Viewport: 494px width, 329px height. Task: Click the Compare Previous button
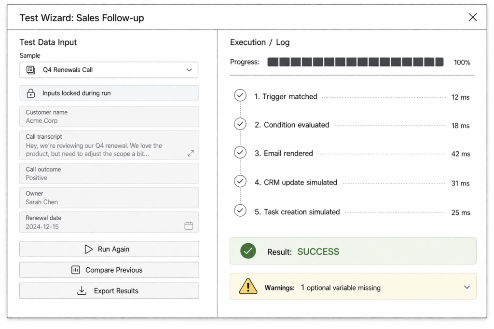[x=109, y=270]
